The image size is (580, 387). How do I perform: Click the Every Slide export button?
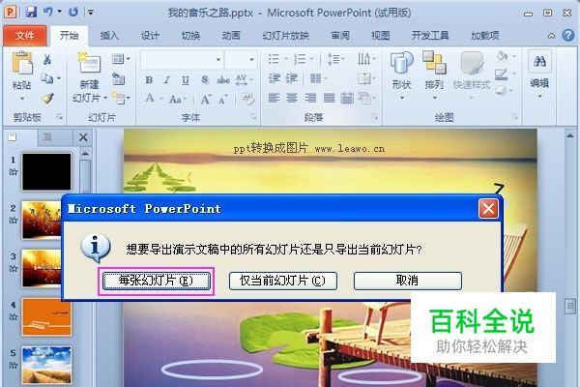point(156,282)
